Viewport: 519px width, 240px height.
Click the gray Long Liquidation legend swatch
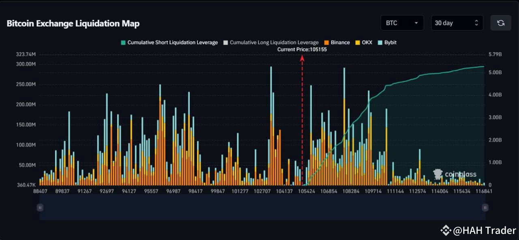tap(226, 42)
